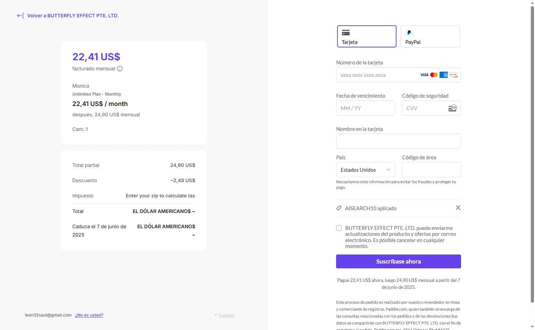Click the ¿No es usted? link
Screen dimensions: 535x330
coord(89,315)
